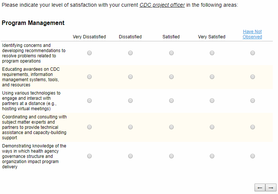Image resolution: width=278 pixels, height=194 pixels.
Task: Select Have Not Observed for using technologies
Action: pyautogui.click(x=253, y=101)
